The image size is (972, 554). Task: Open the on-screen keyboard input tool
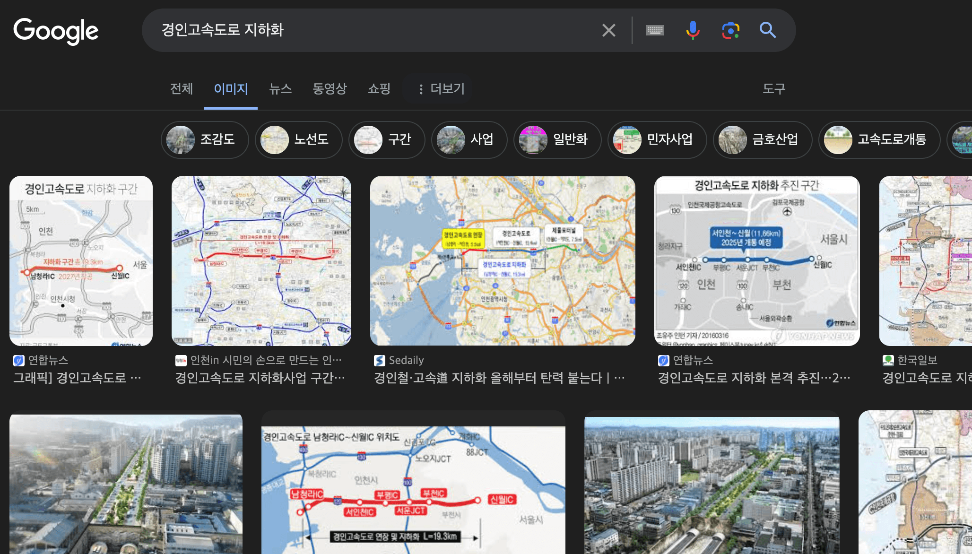tap(655, 30)
